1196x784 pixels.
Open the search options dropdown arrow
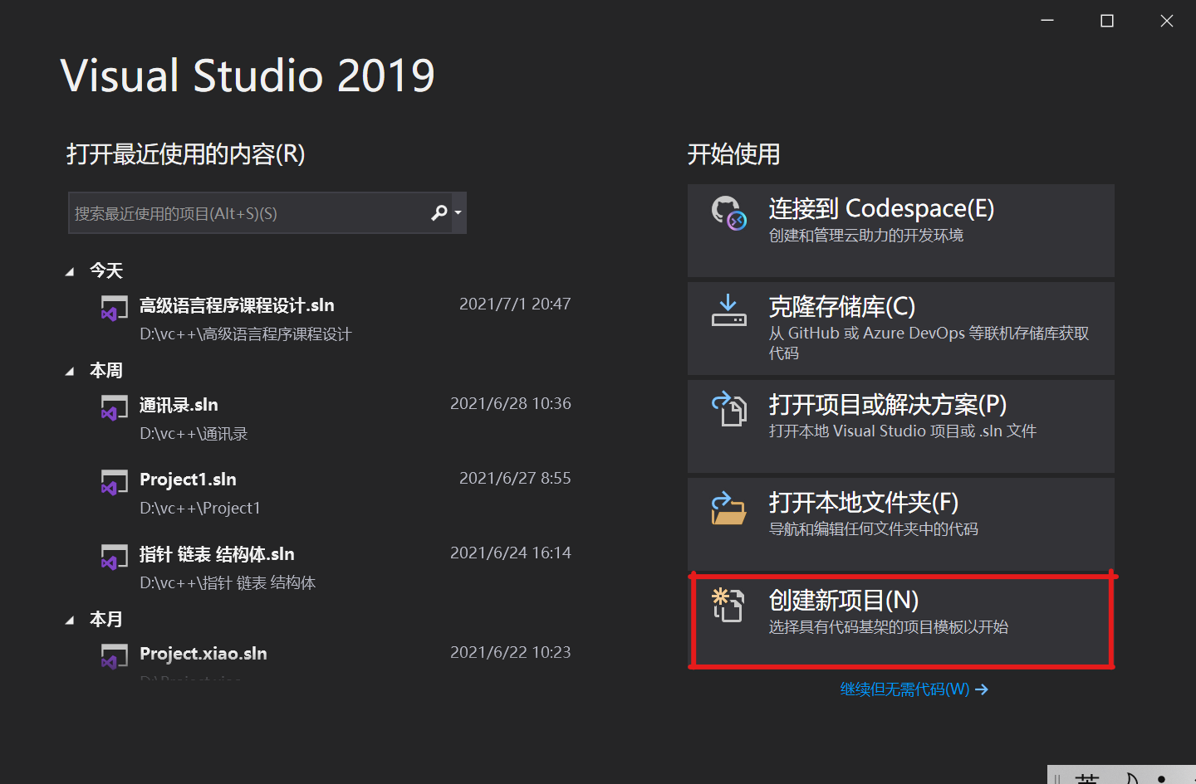click(x=458, y=213)
